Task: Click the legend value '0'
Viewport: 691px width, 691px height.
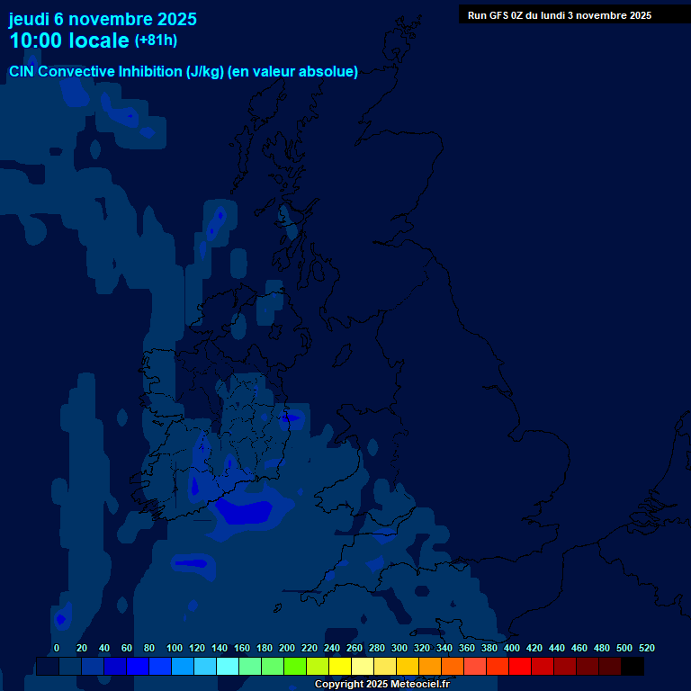Action: [x=57, y=648]
